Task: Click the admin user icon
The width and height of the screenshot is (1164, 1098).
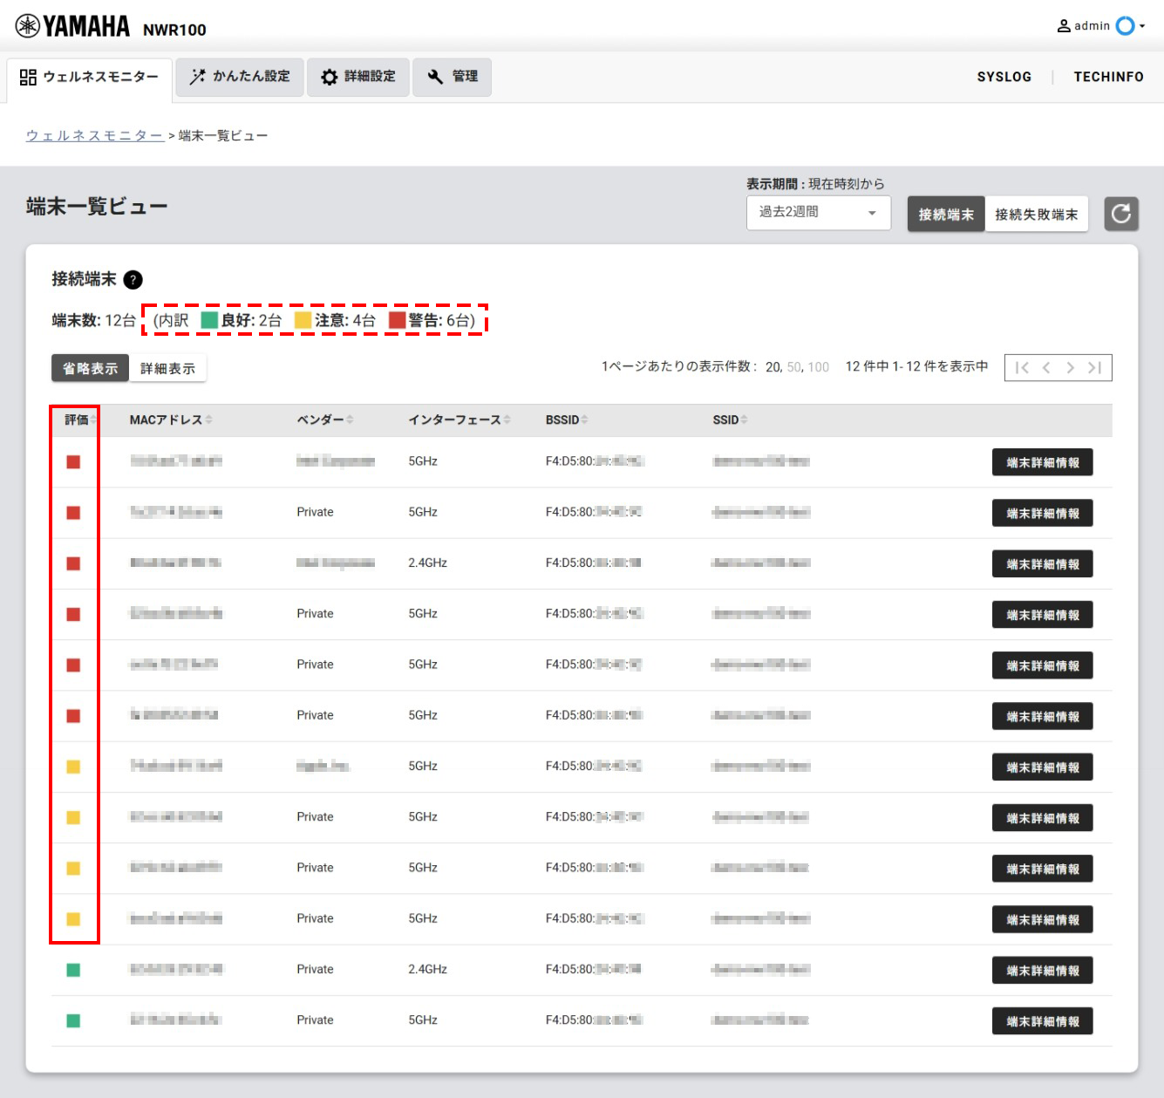Action: pos(1064,26)
